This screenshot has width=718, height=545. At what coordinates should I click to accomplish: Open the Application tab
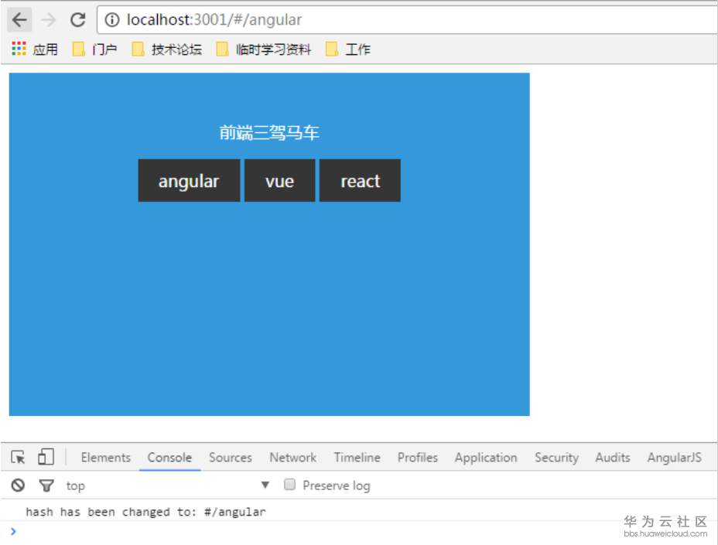[486, 457]
